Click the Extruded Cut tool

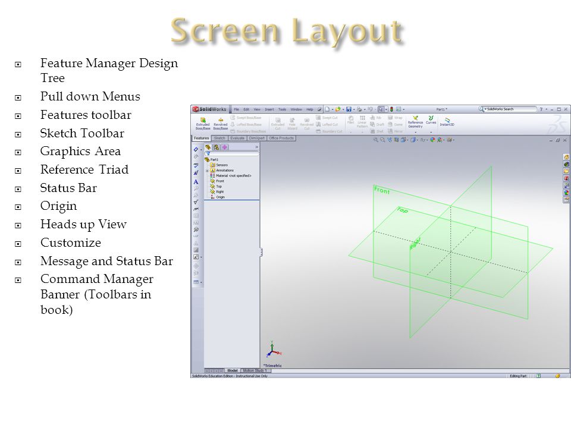(x=278, y=124)
